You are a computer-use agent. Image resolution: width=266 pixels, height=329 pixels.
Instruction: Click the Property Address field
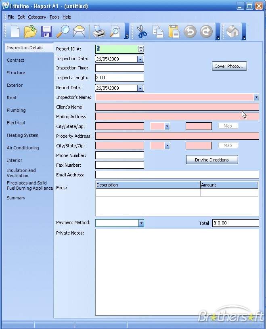tap(177, 136)
